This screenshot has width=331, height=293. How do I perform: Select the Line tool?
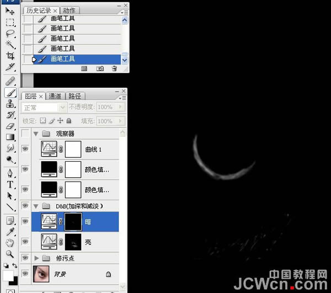(x=10, y=207)
